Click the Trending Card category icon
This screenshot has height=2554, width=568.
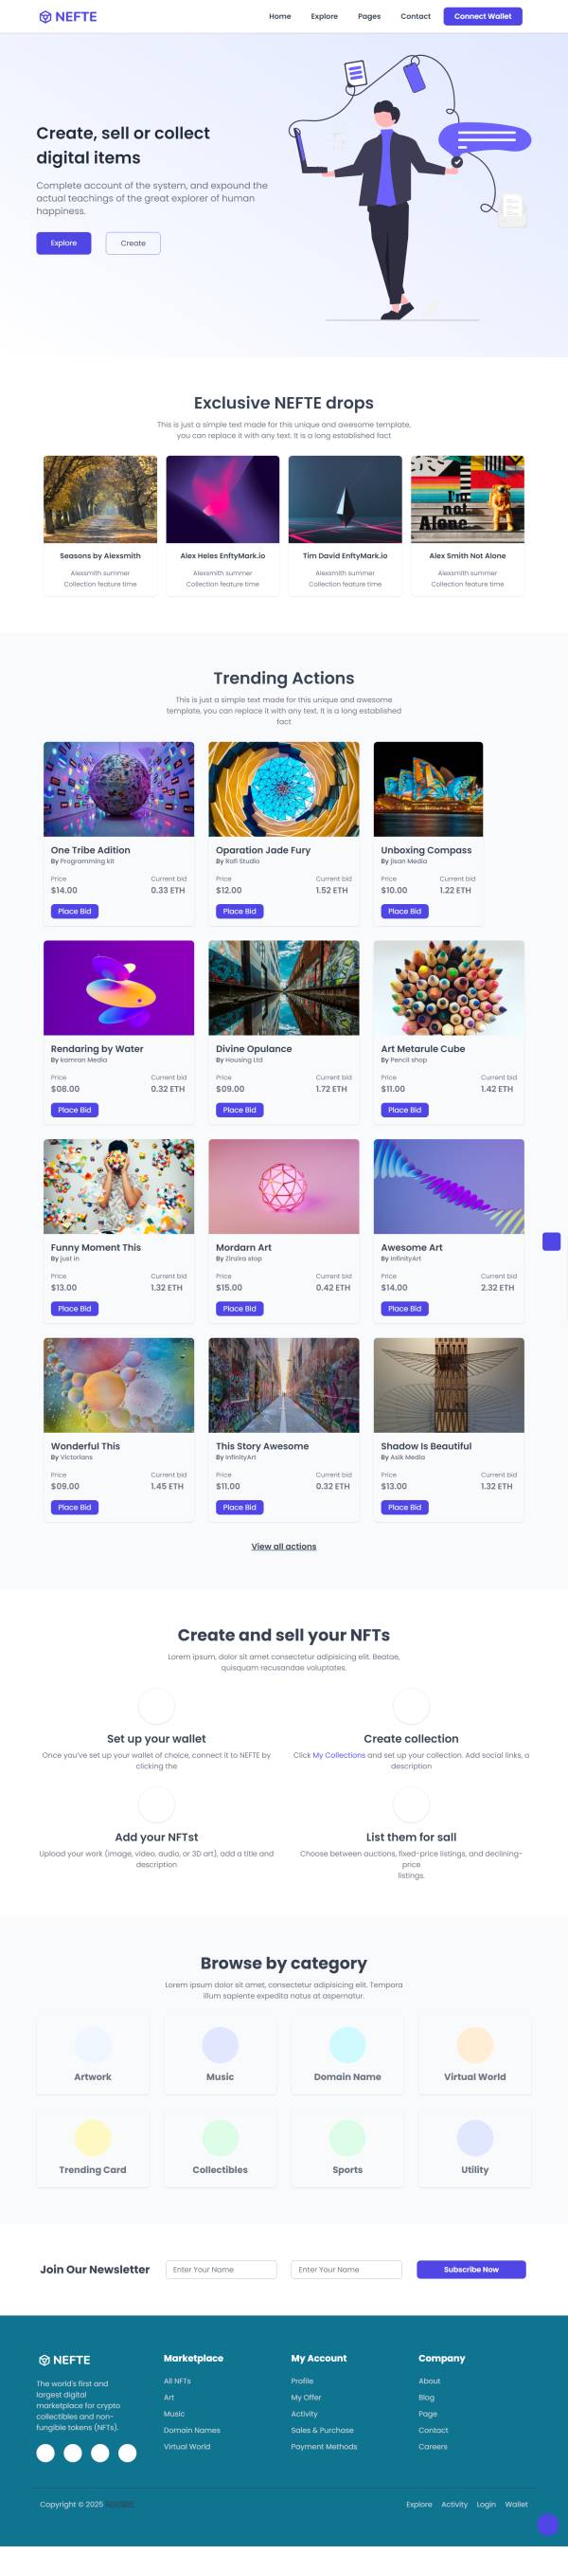tap(93, 2138)
